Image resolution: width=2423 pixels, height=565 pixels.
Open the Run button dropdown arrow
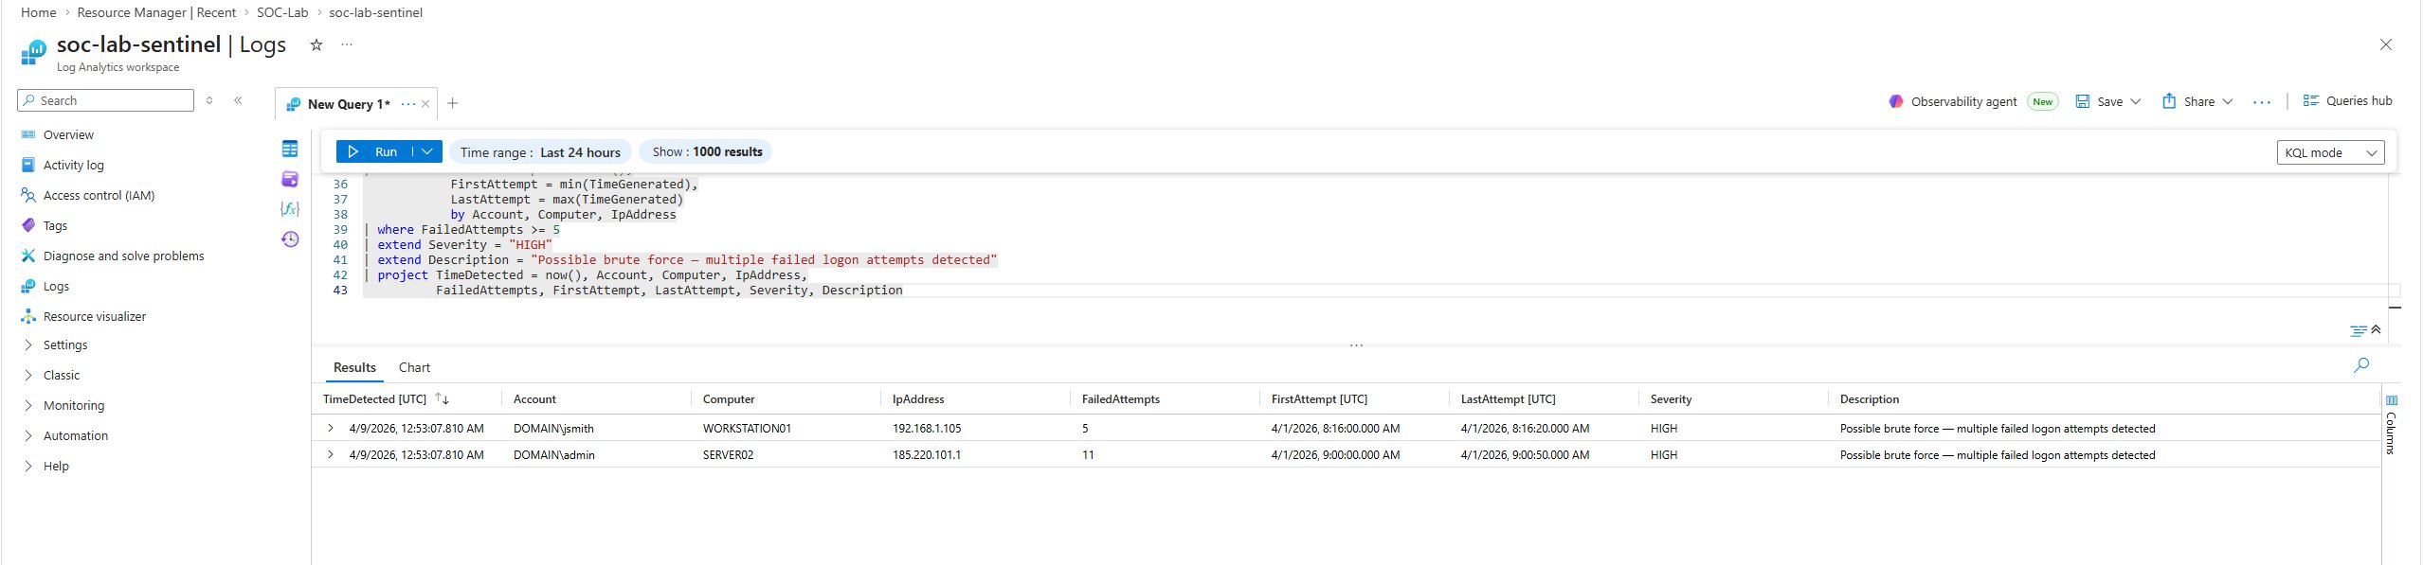[427, 151]
